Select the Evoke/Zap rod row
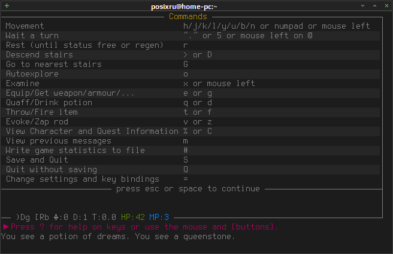The width and height of the screenshot is (393, 254). 191,122
